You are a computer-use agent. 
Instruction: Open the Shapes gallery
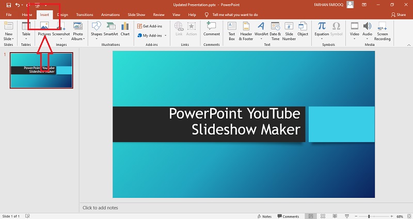coord(97,31)
